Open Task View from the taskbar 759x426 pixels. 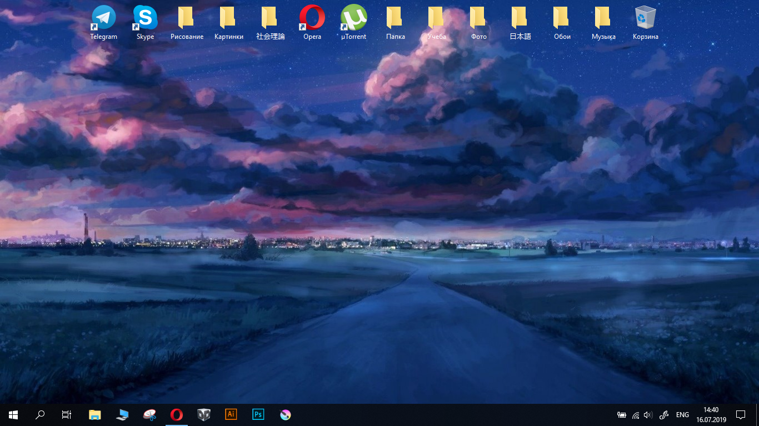pos(67,415)
